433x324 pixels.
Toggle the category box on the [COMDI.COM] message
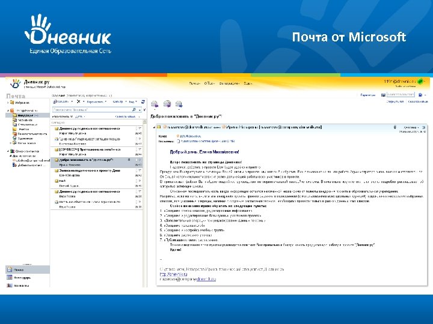[x=136, y=149]
